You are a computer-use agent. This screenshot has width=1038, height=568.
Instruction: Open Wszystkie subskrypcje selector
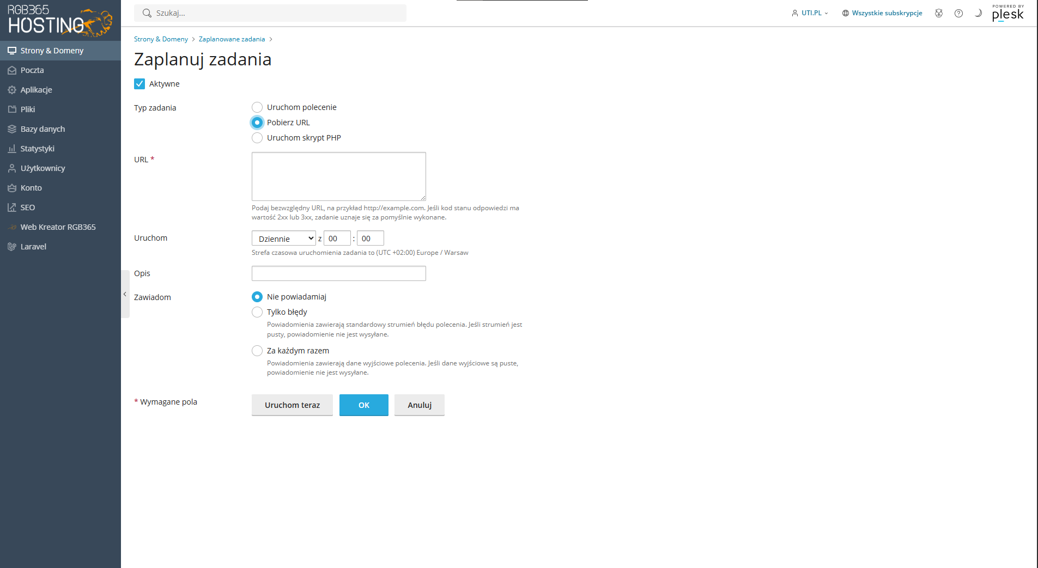[x=882, y=13]
